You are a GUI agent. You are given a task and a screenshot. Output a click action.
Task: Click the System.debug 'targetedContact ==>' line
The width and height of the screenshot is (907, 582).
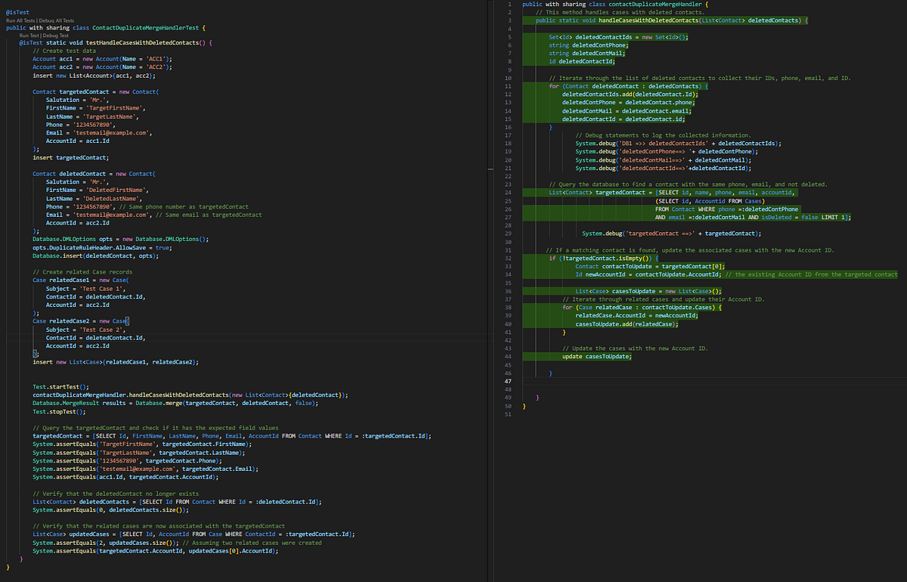[671, 234]
